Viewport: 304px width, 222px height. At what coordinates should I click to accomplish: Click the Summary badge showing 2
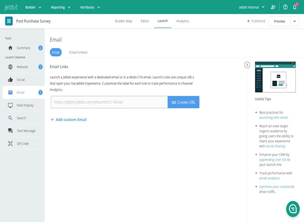pos(41,48)
